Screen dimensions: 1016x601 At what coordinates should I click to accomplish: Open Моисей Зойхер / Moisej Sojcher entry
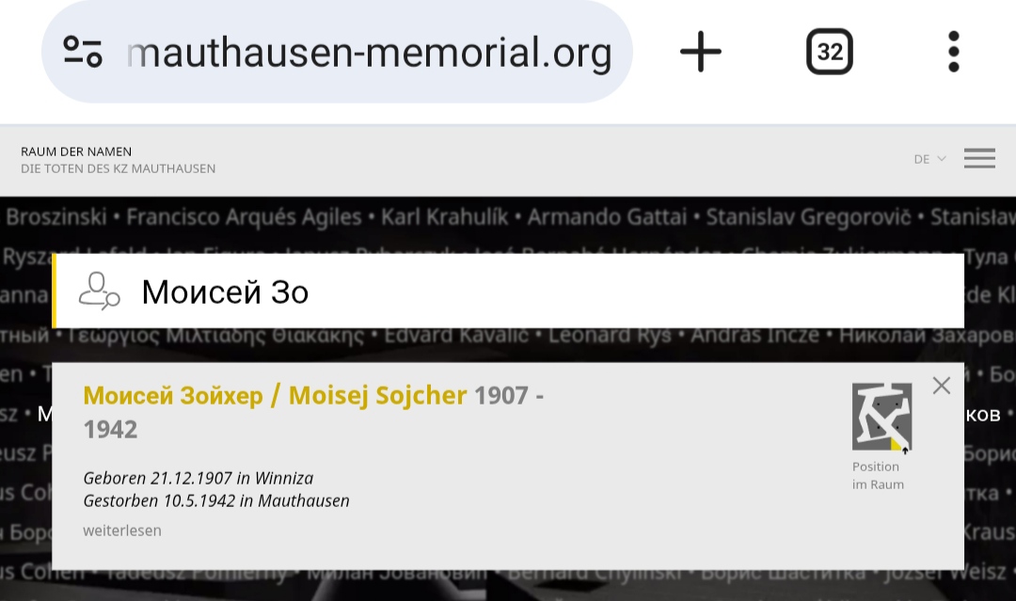click(275, 396)
